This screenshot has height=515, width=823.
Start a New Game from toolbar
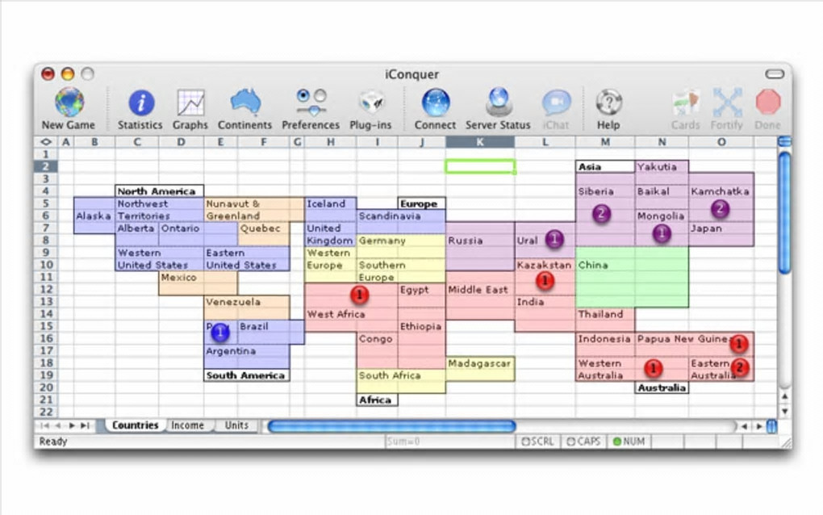pos(69,109)
